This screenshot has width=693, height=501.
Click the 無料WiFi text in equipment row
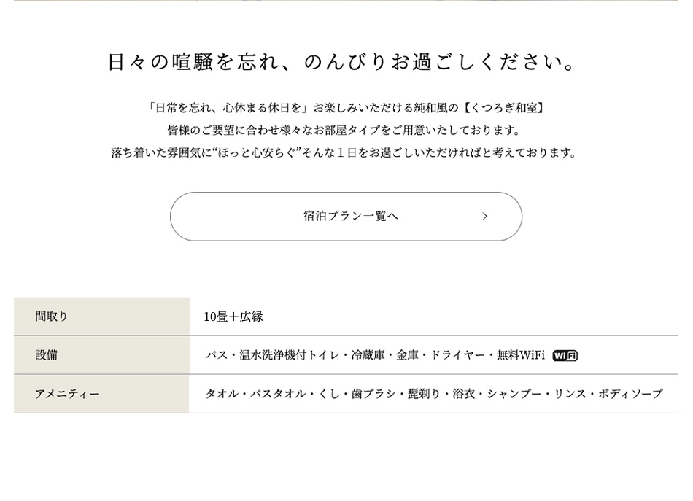click(x=521, y=355)
